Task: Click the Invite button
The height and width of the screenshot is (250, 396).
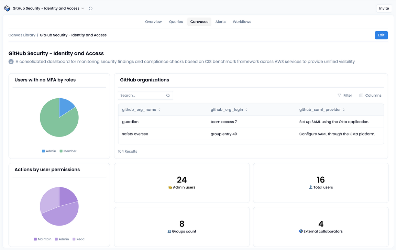Action: [x=384, y=8]
